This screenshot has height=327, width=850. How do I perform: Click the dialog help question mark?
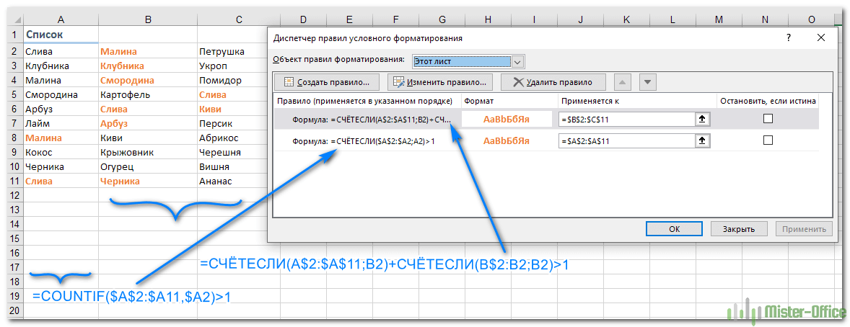click(790, 38)
